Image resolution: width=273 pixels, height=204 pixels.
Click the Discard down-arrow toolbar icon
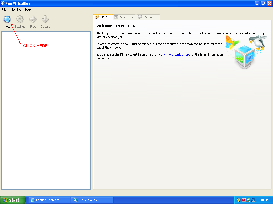pos(45,19)
